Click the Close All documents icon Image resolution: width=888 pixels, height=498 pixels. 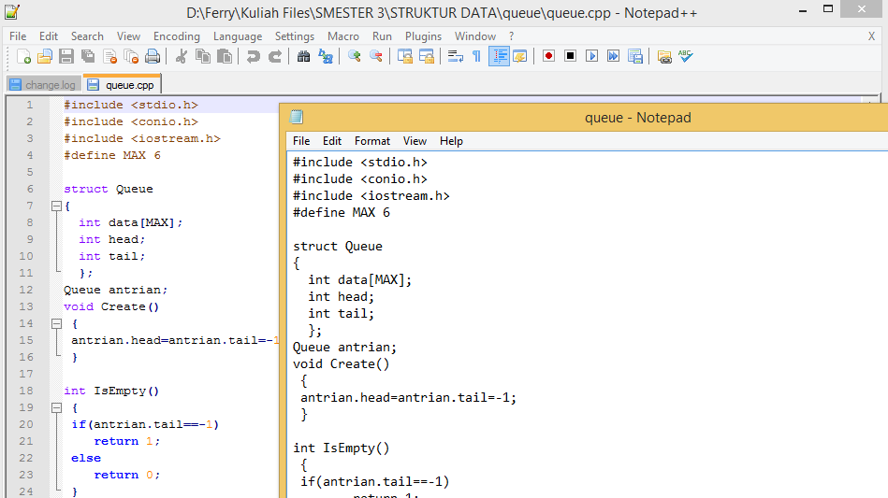tap(131, 56)
